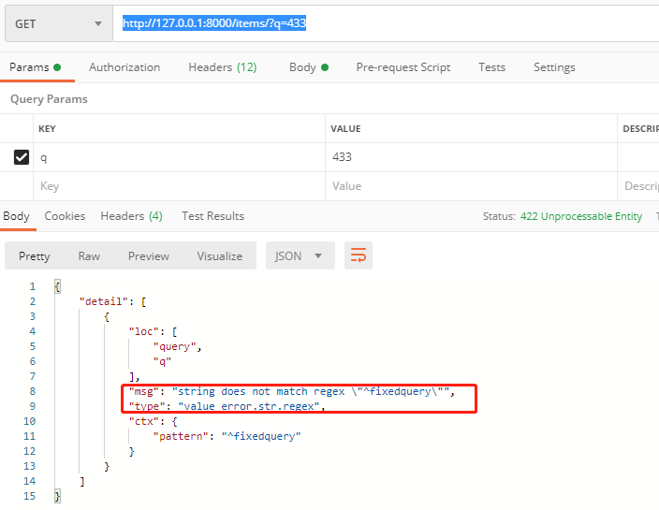
Task: Switch to the response Cookies tab
Action: click(65, 216)
